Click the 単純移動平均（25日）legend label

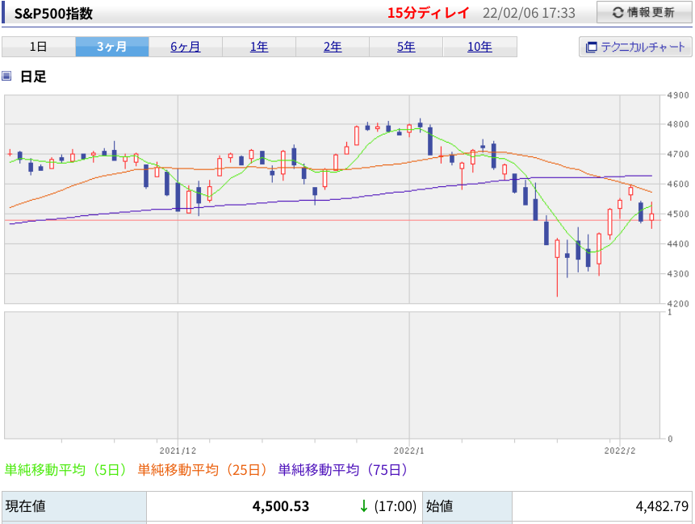click(202, 469)
